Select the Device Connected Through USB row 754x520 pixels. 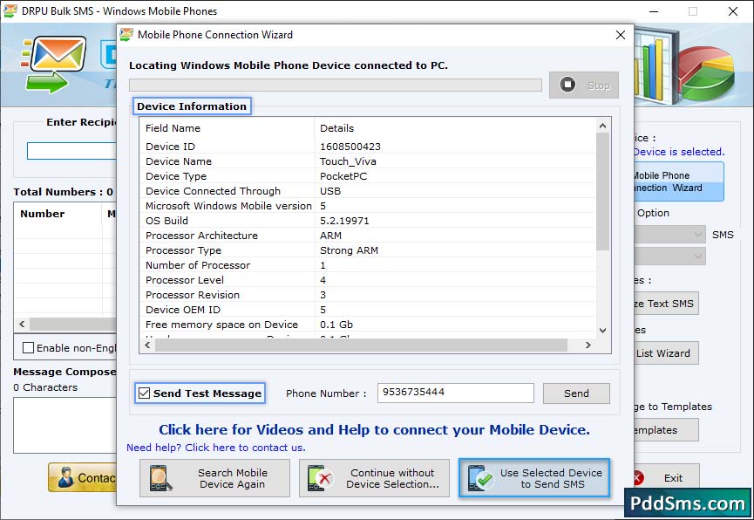(x=368, y=191)
